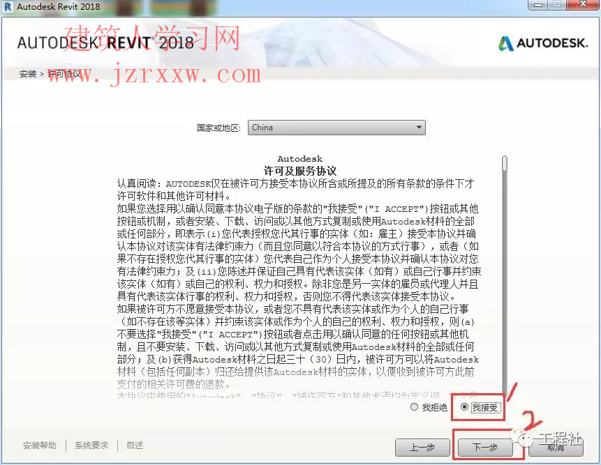
Task: Select the 我接受 (I accept) radio button
Action: (464, 407)
